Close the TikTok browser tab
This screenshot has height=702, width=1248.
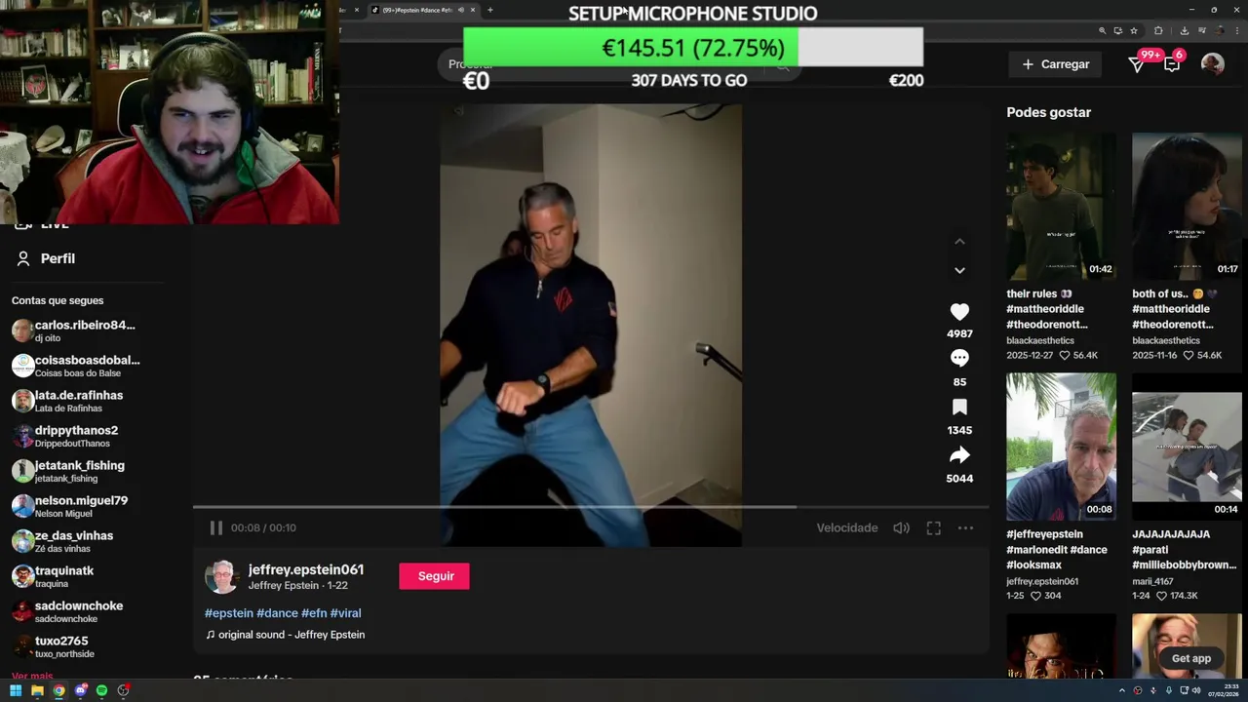pyautogui.click(x=473, y=10)
